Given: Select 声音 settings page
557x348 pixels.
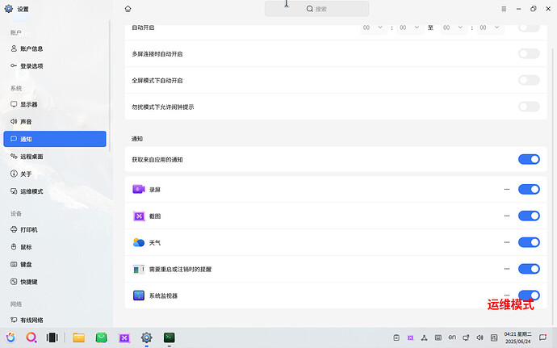Looking at the screenshot, I should tap(55, 122).
